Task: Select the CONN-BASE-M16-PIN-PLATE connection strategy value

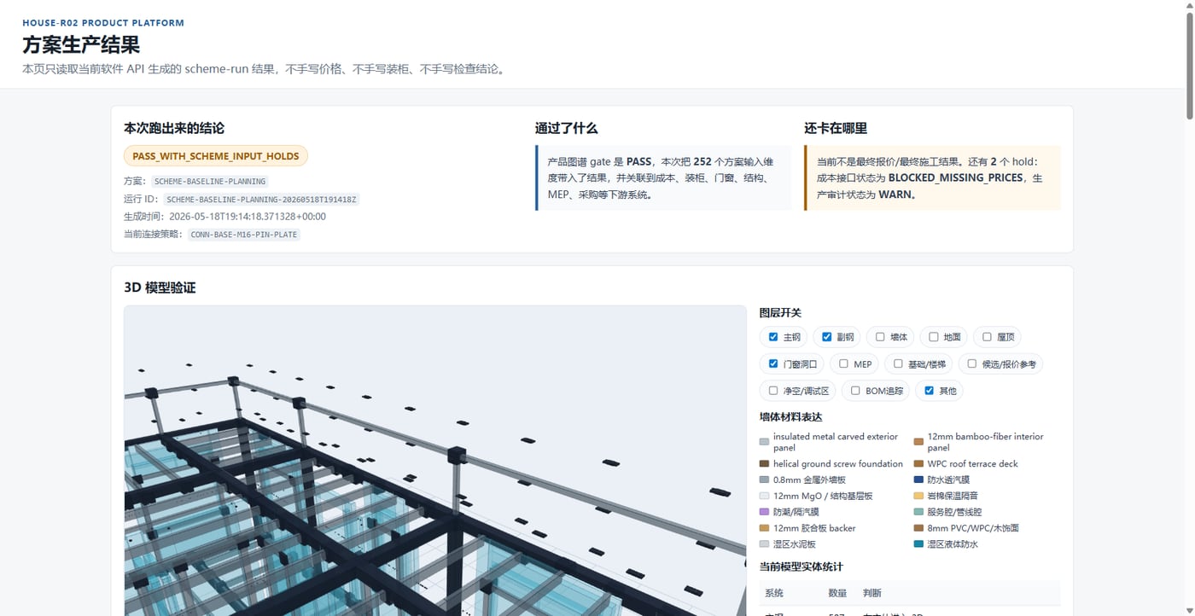Action: click(x=245, y=235)
